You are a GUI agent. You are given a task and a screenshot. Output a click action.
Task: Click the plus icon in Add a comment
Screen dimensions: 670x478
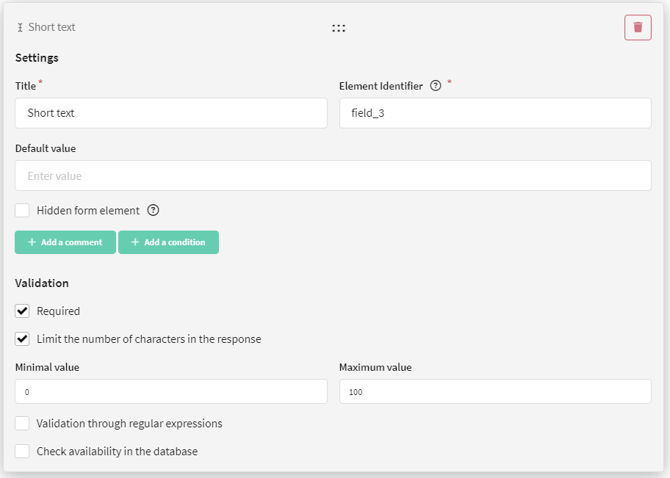32,242
